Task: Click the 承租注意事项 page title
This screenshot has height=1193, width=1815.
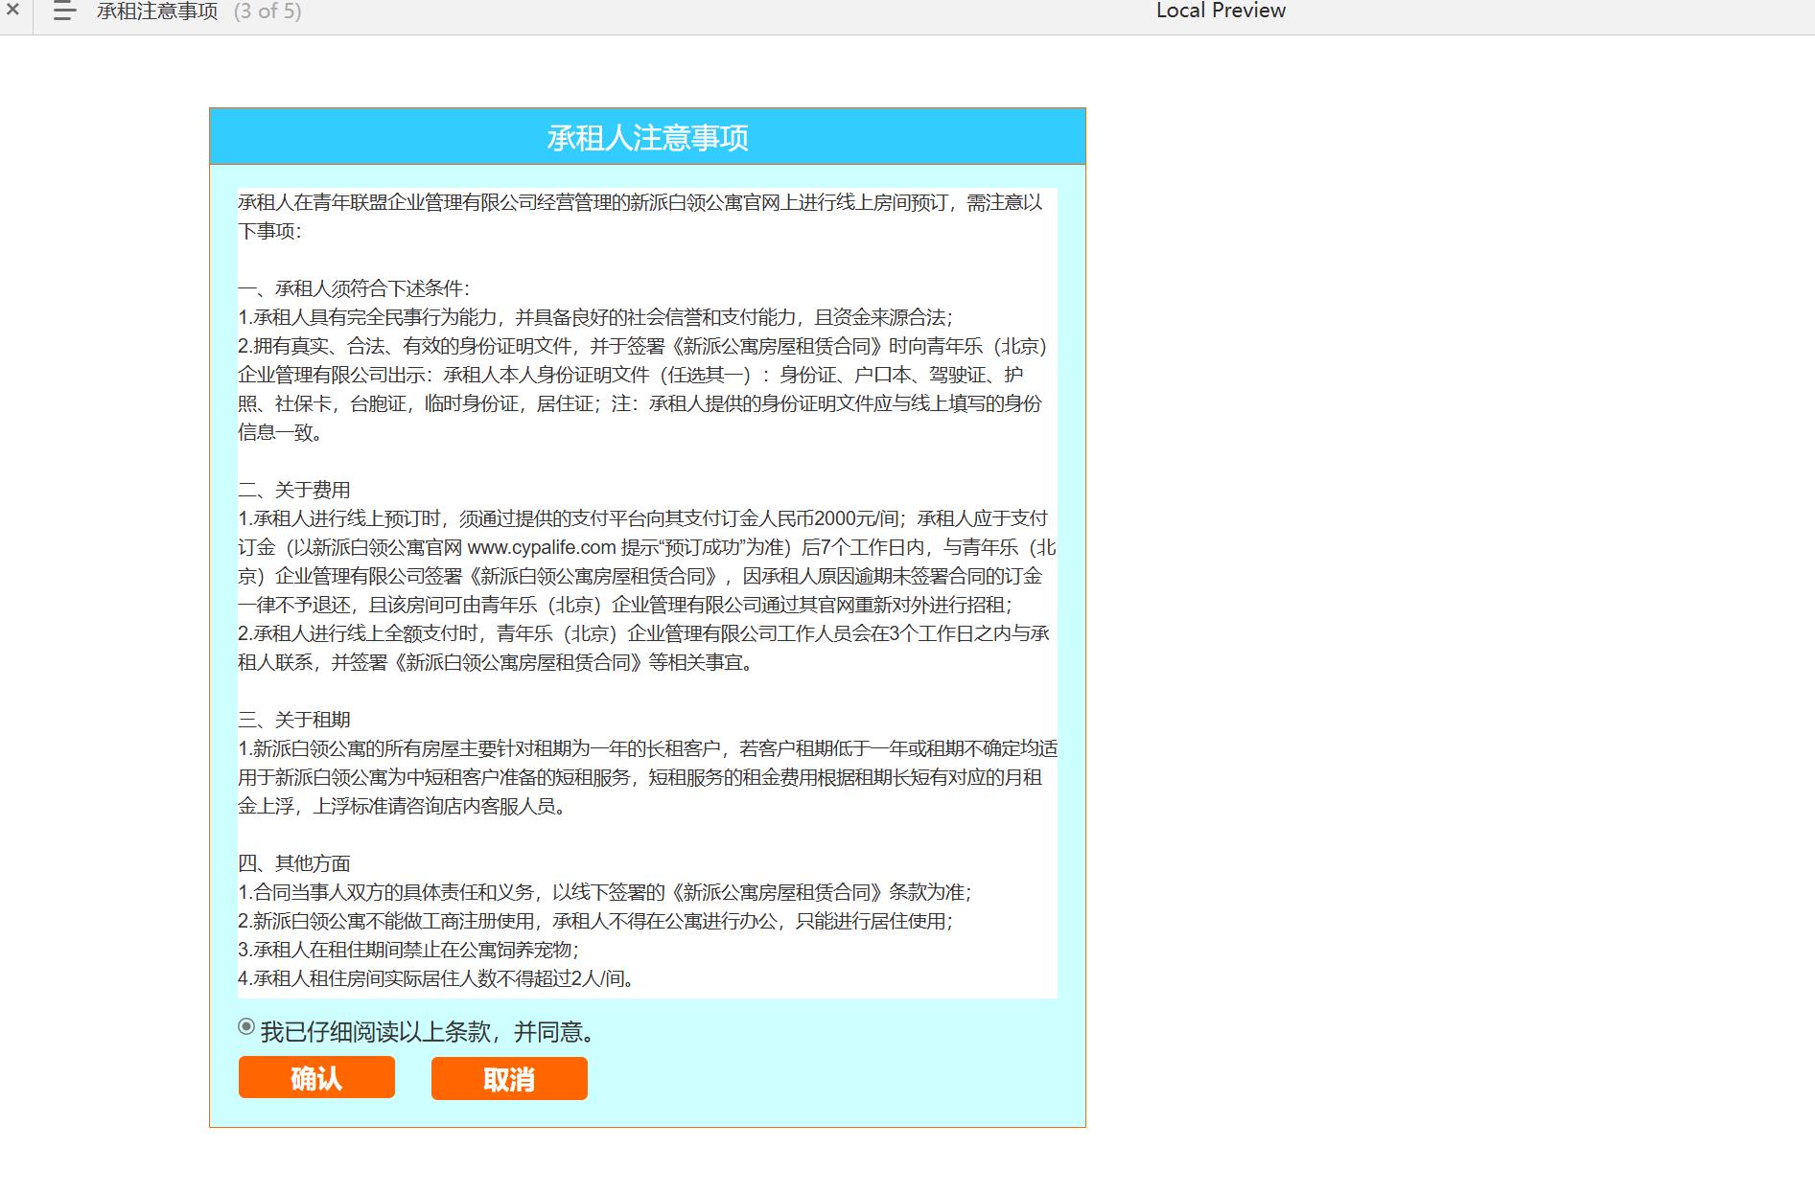Action: [157, 11]
